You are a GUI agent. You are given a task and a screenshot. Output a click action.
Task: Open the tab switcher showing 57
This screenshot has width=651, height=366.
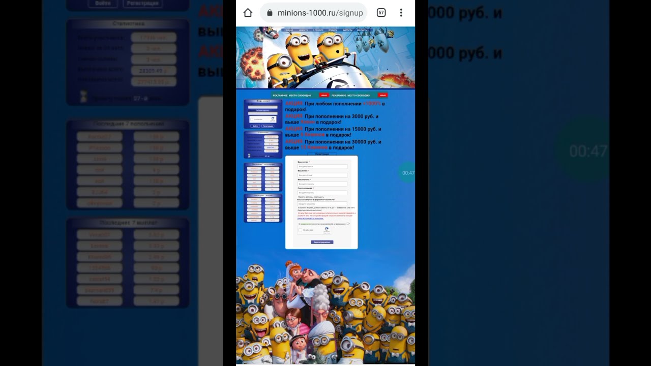click(381, 13)
